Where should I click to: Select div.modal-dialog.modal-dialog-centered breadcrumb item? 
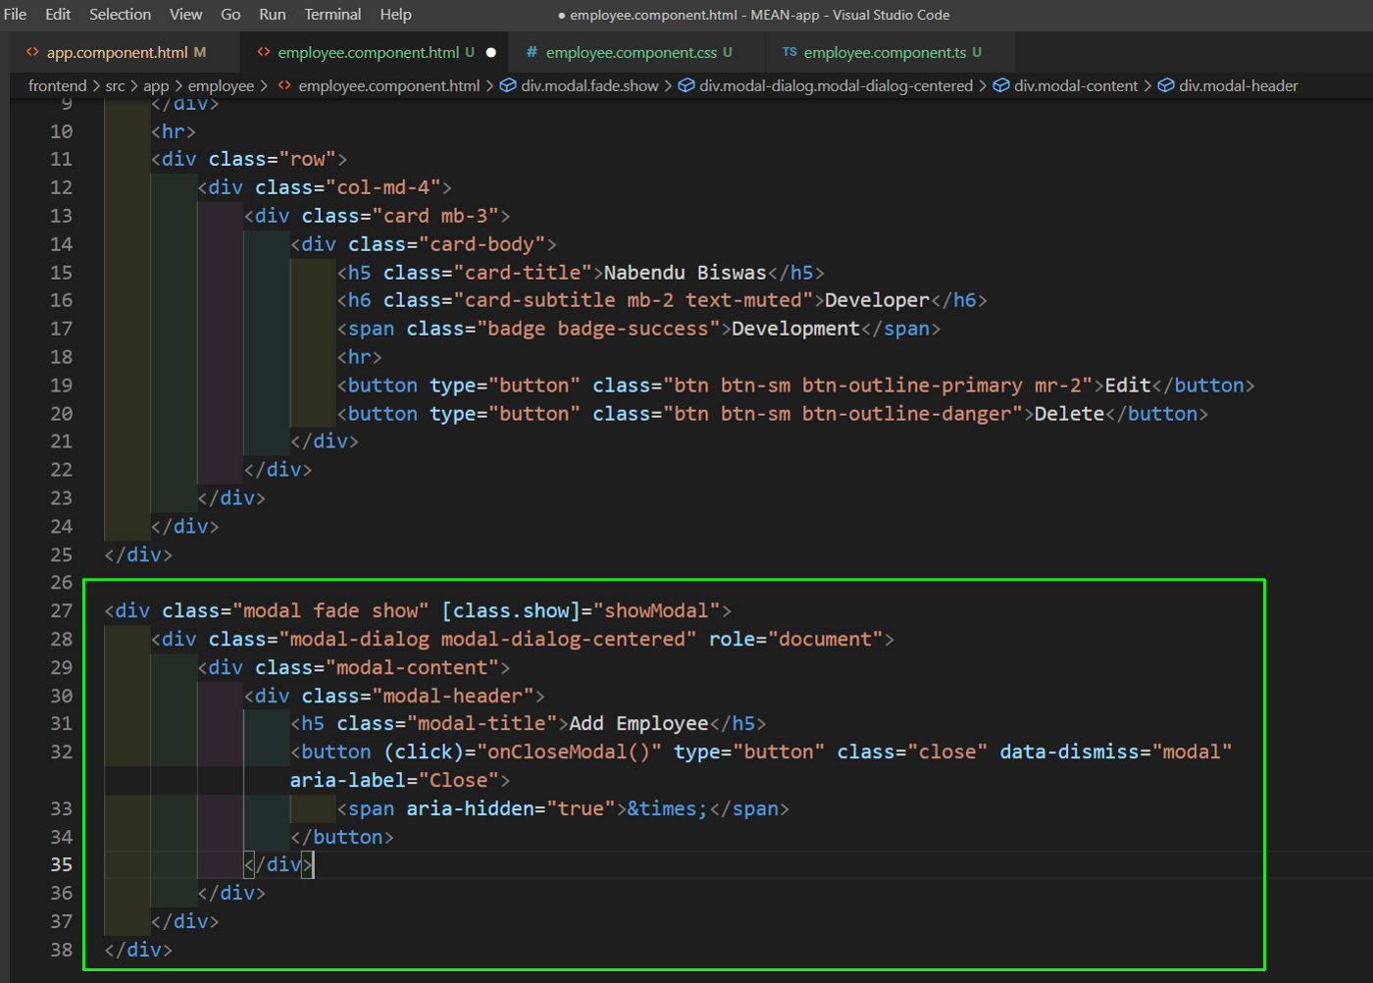tap(836, 86)
